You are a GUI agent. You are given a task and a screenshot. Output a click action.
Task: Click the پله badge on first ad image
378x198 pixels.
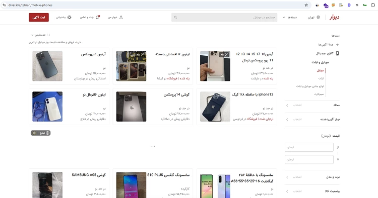pyautogui.click(x=224, y=55)
